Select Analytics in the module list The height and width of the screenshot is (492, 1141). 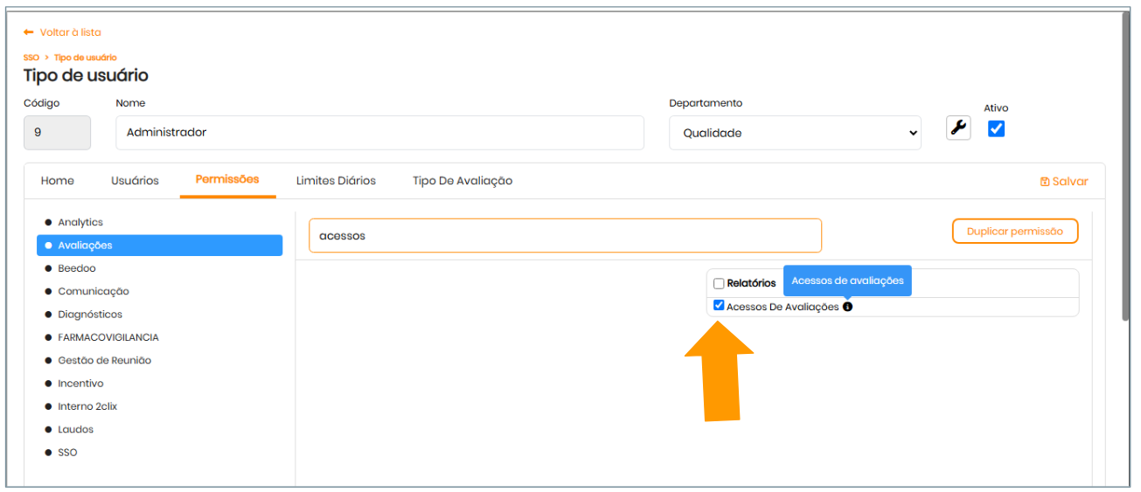click(80, 223)
